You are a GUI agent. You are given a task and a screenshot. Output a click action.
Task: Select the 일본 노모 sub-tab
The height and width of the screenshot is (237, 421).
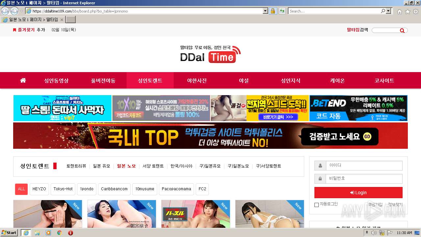coord(126,166)
